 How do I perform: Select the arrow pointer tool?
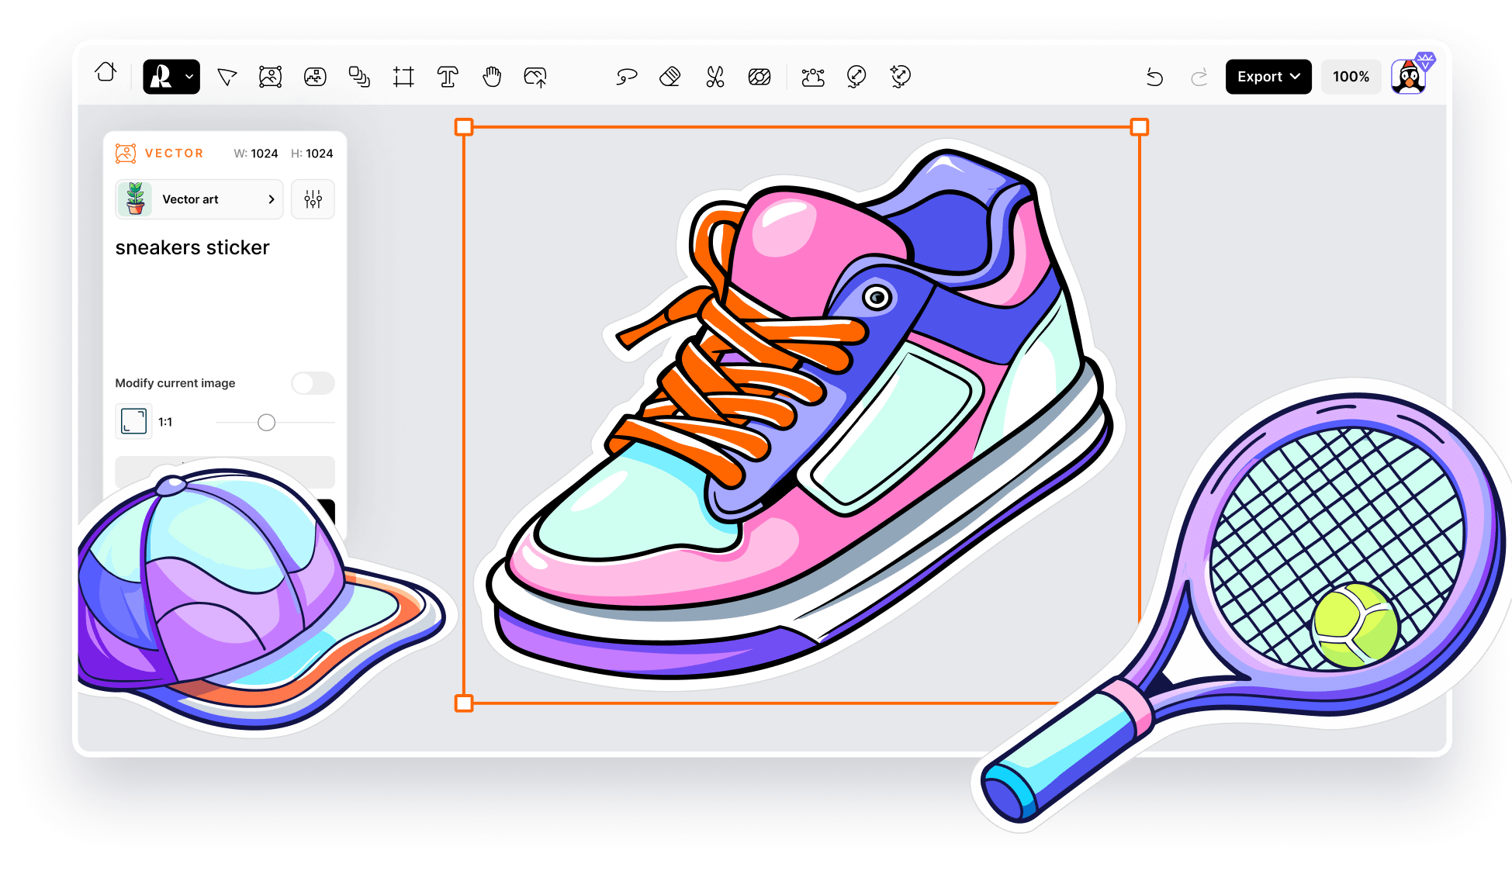(x=227, y=77)
